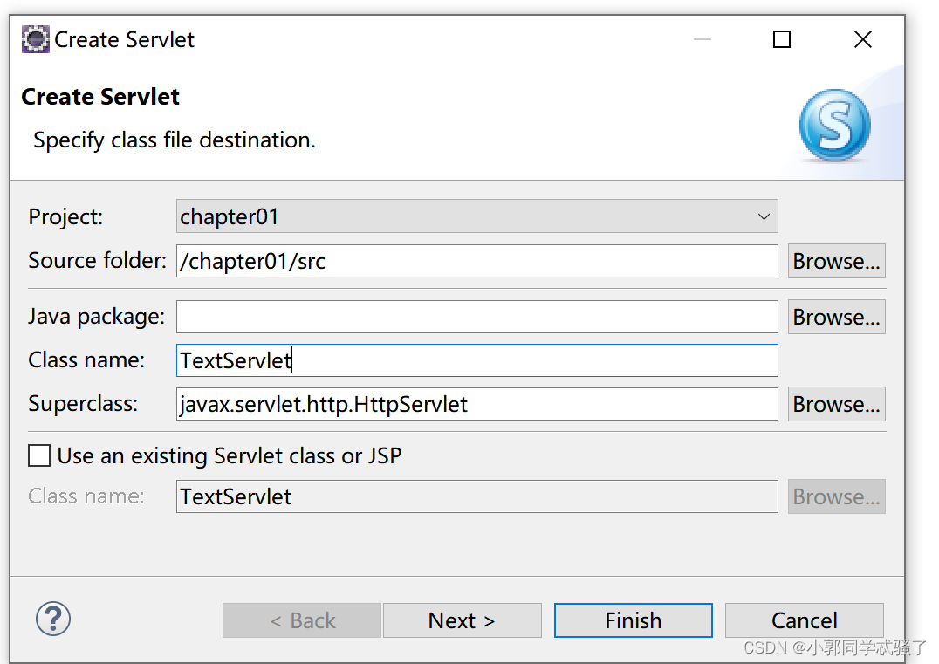The height and width of the screenshot is (664, 939).
Task: Focus the Source folder text field
Action: [476, 261]
